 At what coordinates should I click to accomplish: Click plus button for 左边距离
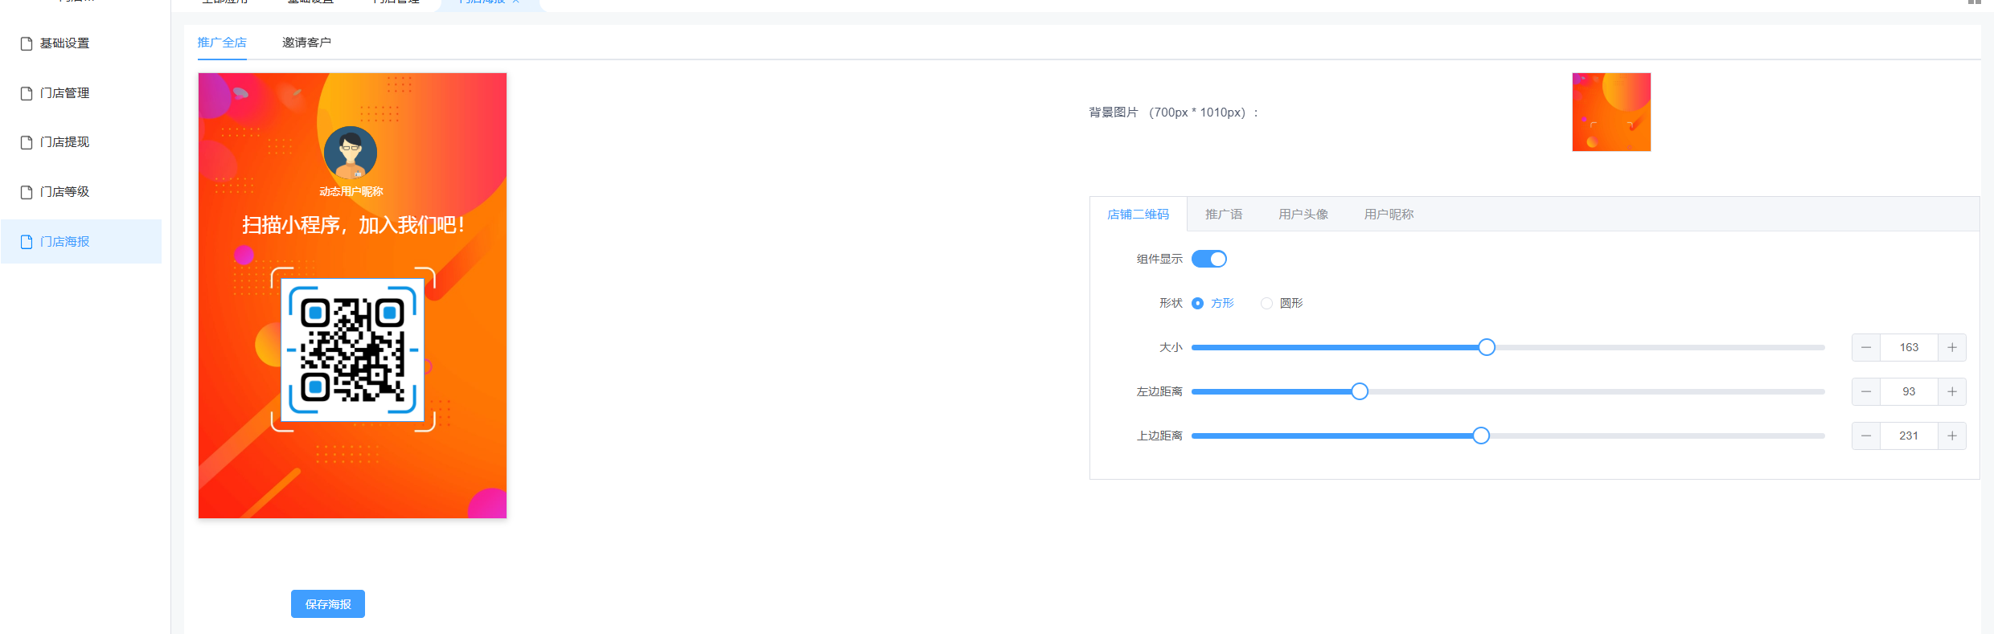click(1952, 392)
